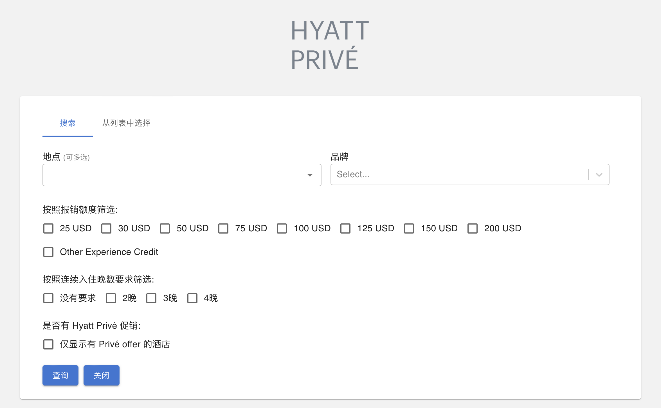
Task: Switch to the 搜索 tab
Action: coord(68,123)
